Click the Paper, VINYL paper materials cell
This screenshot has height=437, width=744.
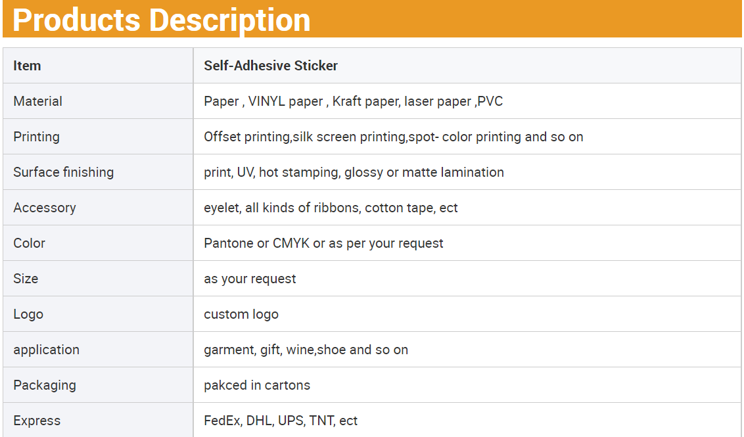[353, 101]
